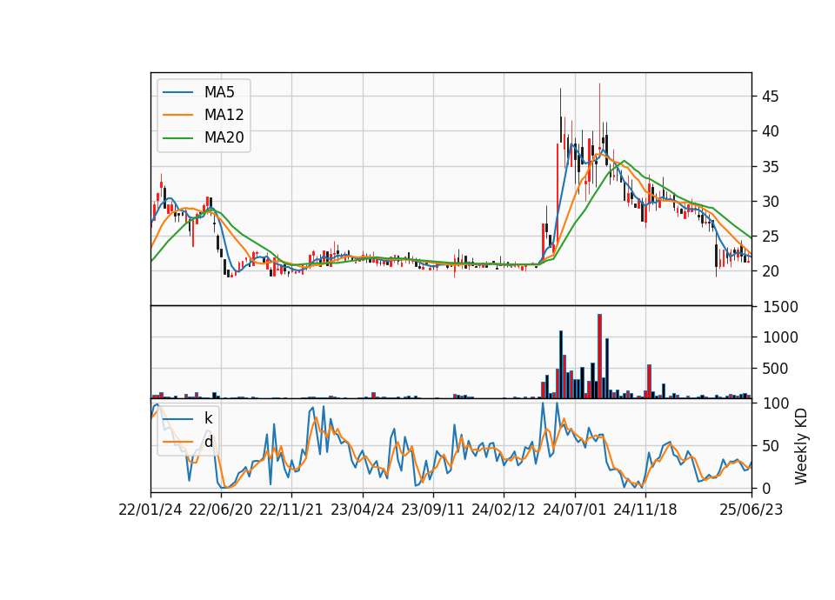Viewport: 835px width, 600px height.
Task: Click the 23/04/24 date axis label
Action: (x=363, y=510)
